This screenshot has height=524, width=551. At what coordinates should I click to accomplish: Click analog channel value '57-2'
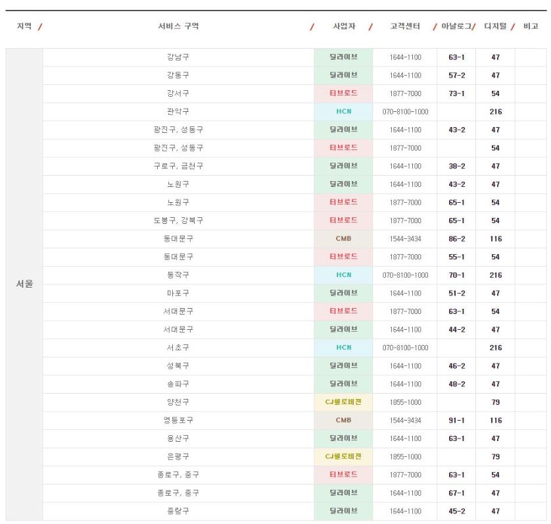(456, 75)
